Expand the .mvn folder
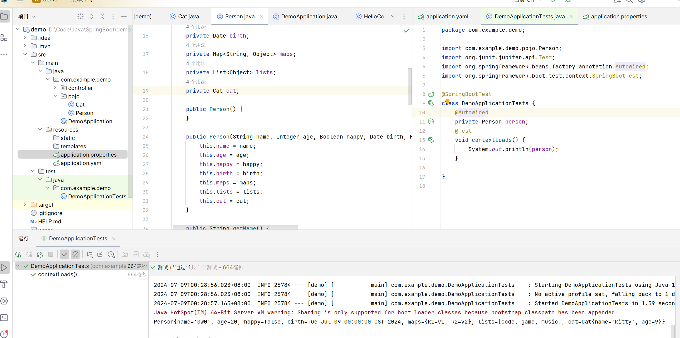 25,46
